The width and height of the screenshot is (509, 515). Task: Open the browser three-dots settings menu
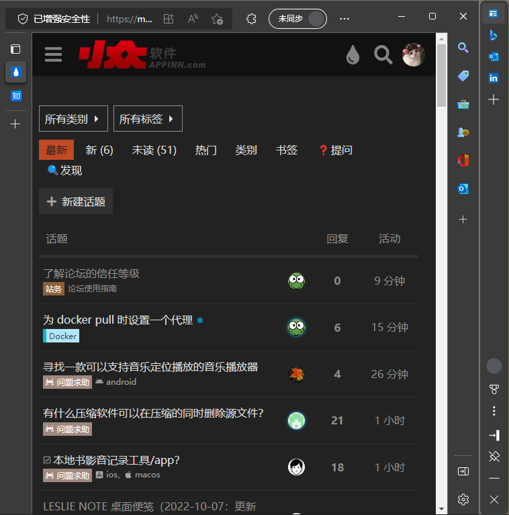tap(344, 19)
